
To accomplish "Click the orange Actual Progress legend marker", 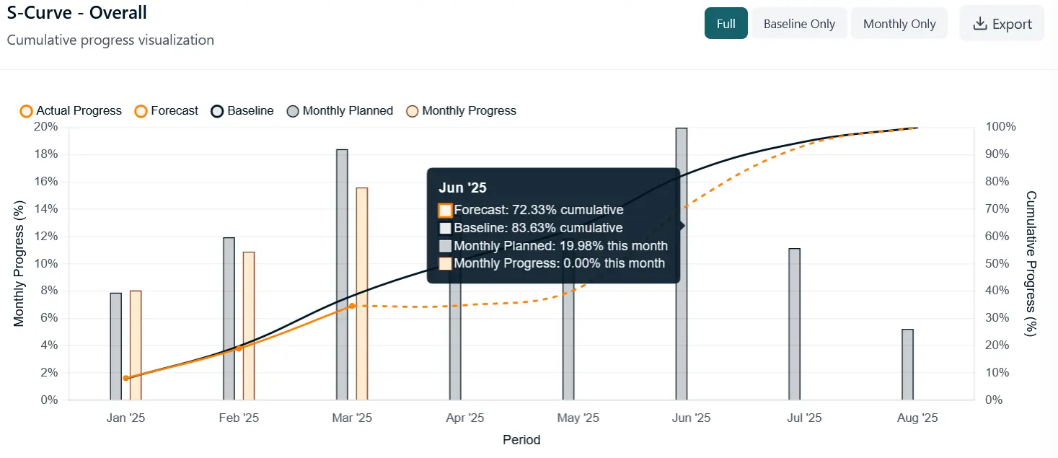I will (26, 110).
